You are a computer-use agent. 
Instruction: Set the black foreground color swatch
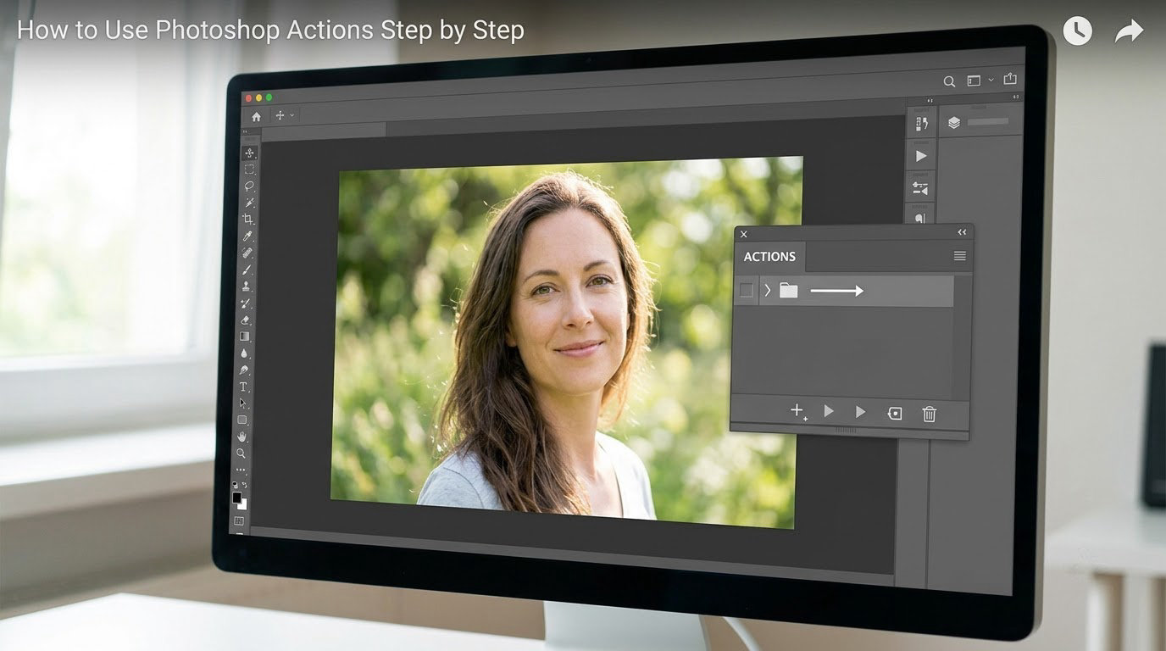[x=237, y=498]
